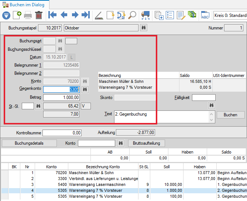
Task: Jump to last record arrow
Action: click(x=86, y=15)
